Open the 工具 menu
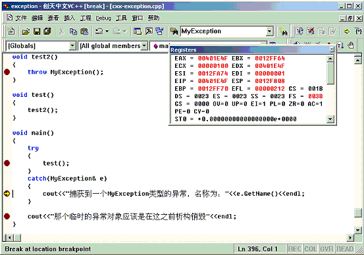 coord(121,18)
